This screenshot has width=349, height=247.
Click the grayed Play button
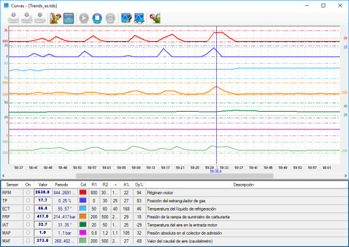tap(84, 18)
